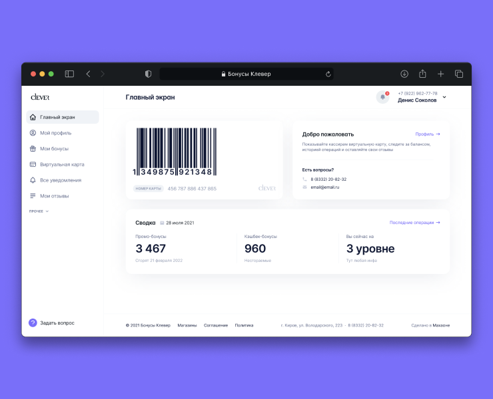
Task: Click the phone icon under 'Есть вопросы?'
Action: coord(304,180)
